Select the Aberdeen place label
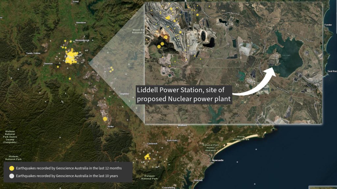The image size is (337, 189). click(81, 23)
